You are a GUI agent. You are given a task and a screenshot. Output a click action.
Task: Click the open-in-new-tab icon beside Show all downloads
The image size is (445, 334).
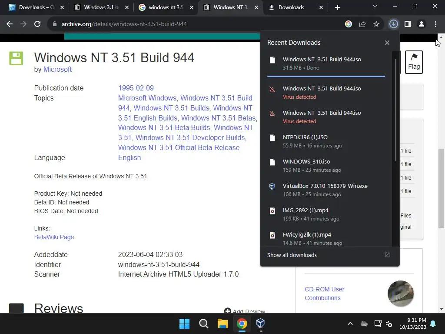click(x=387, y=255)
